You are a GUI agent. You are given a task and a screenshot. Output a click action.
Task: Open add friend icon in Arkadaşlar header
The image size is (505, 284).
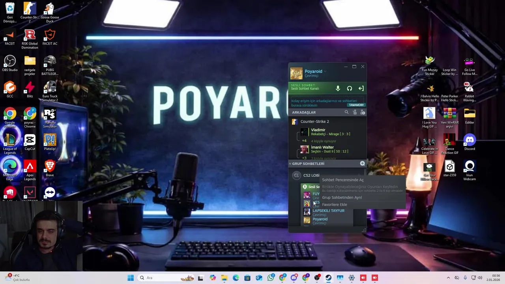[x=363, y=112]
